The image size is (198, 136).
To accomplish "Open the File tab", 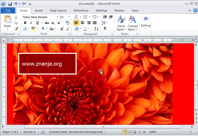I will coord(8,11).
